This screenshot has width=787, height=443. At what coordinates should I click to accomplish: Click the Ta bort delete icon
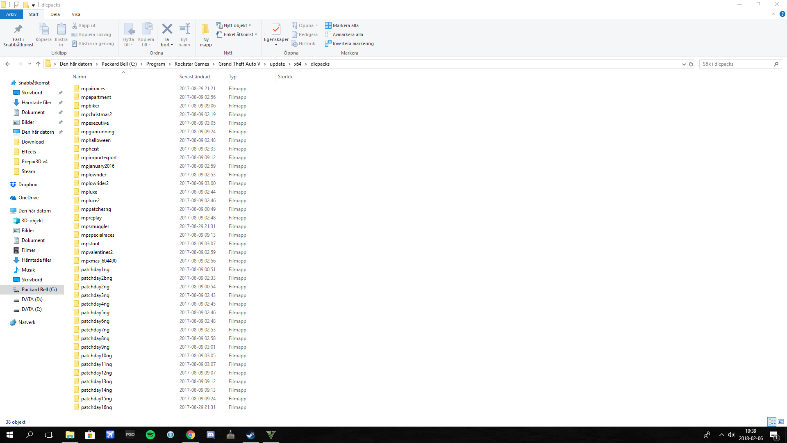(167, 30)
